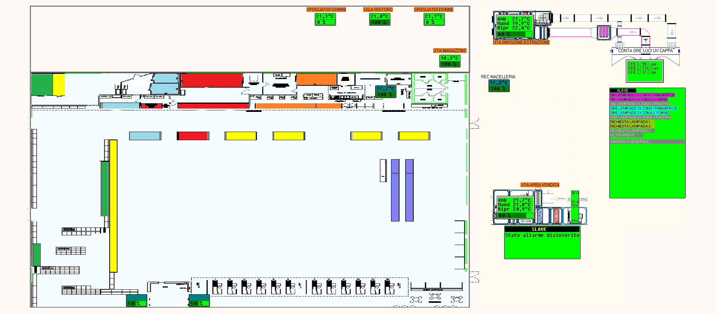Image resolution: width=716 pixels, height=314 pixels.
Task: Toggle ON LAMPADE UV ZONA 1 FRIGGITRICE
Action: coord(642,95)
